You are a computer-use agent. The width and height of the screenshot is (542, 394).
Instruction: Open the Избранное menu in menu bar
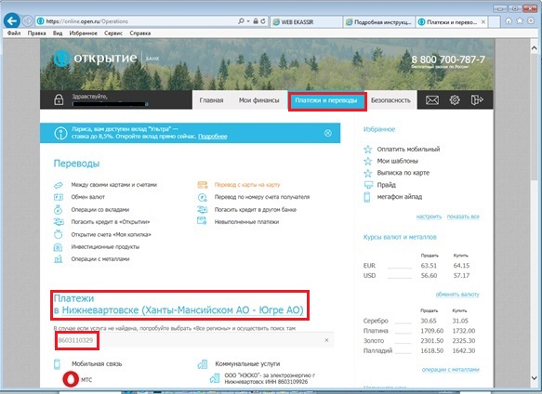(84, 33)
